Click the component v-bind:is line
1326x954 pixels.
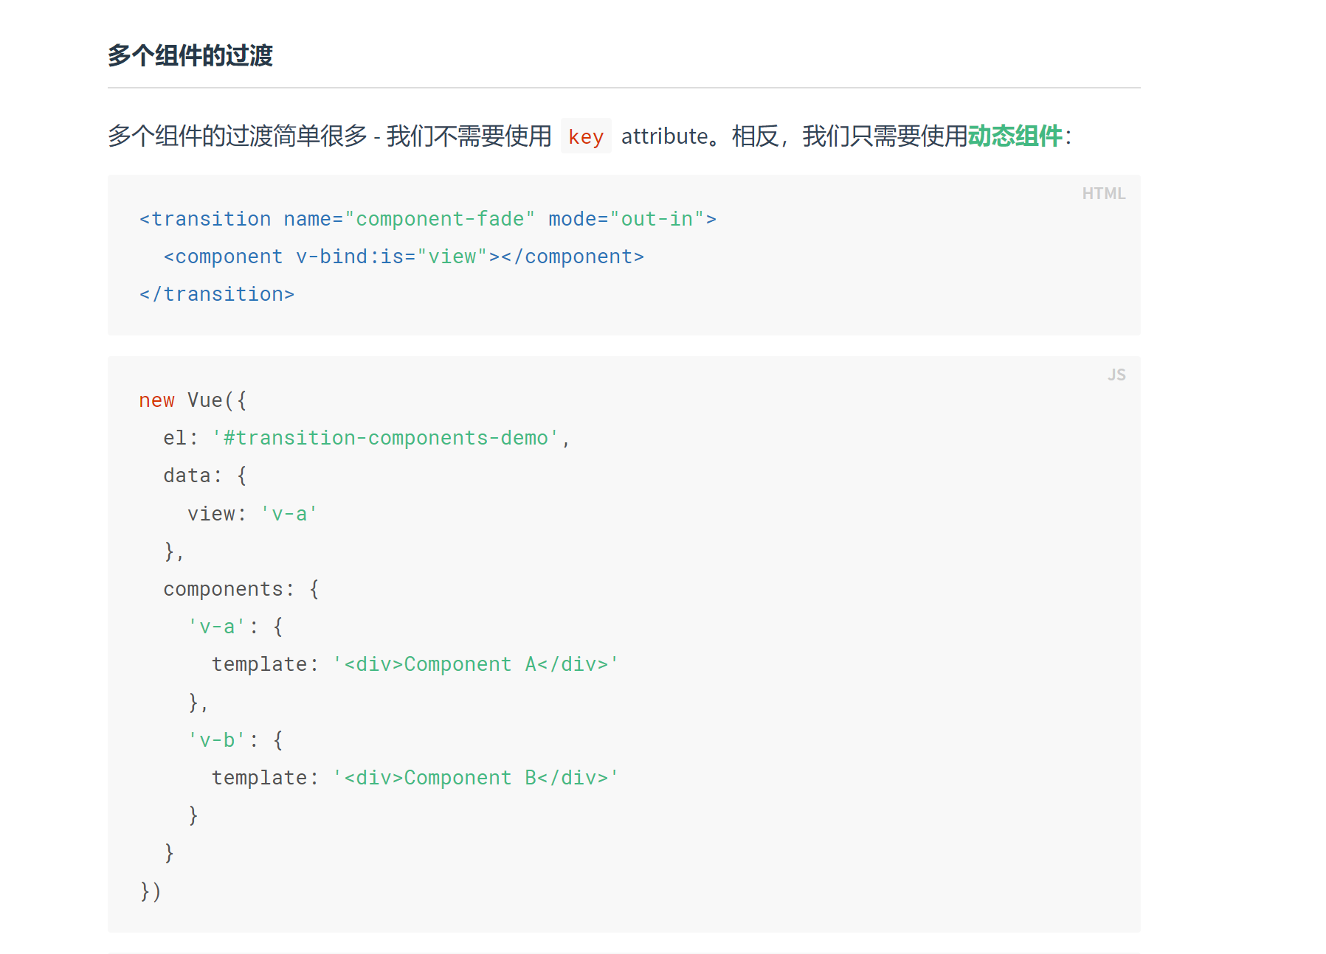pyautogui.click(x=404, y=257)
